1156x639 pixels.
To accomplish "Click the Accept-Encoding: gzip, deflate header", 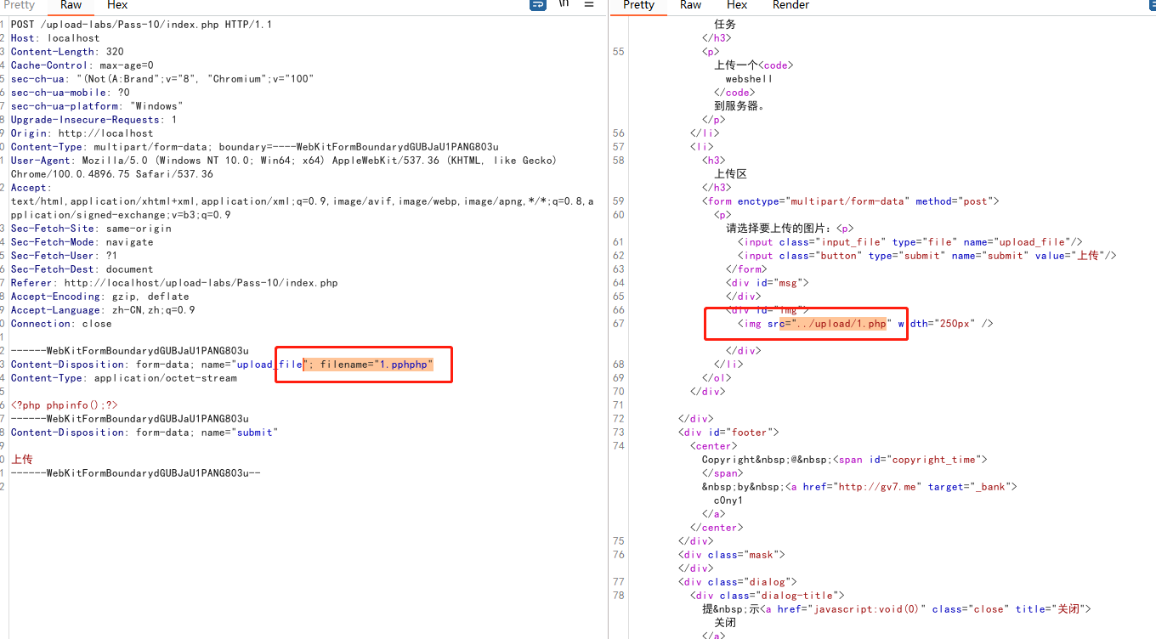I will click(100, 297).
